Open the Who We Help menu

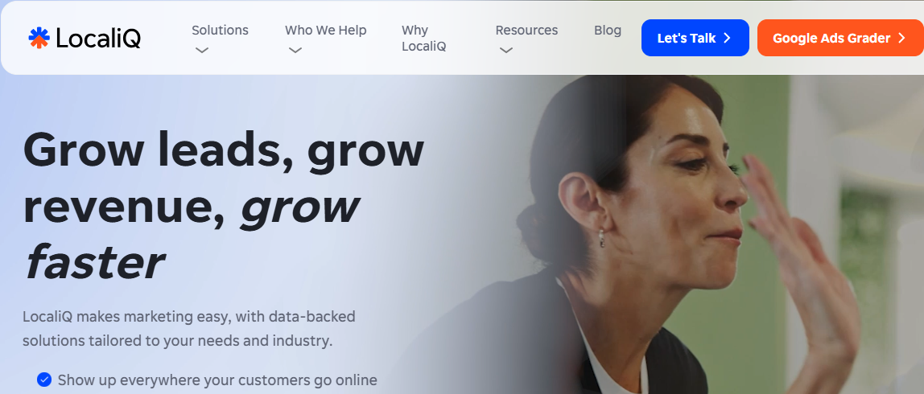click(x=325, y=30)
